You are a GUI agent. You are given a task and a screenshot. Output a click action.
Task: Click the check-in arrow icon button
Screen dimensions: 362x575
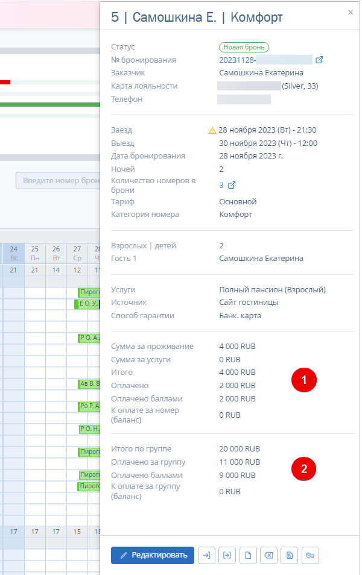pyautogui.click(x=206, y=555)
